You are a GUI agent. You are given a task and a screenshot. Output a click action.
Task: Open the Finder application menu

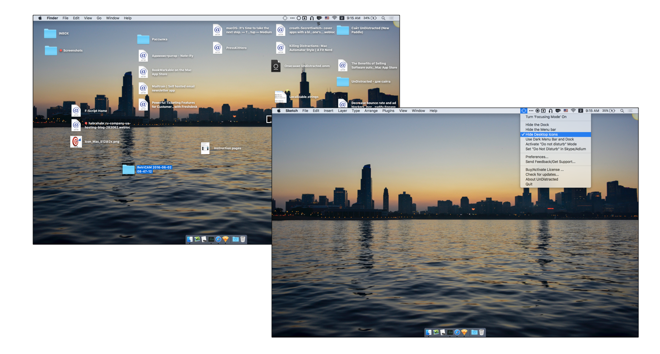point(52,18)
